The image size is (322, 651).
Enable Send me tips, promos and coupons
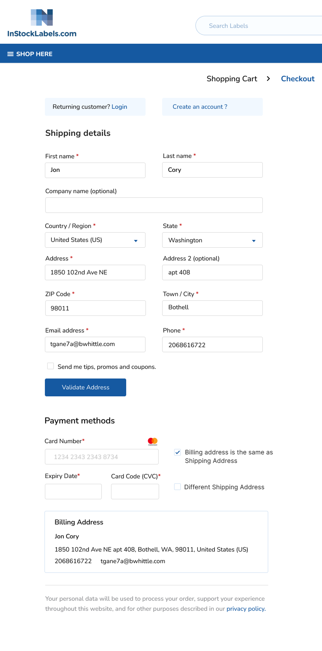click(x=50, y=365)
